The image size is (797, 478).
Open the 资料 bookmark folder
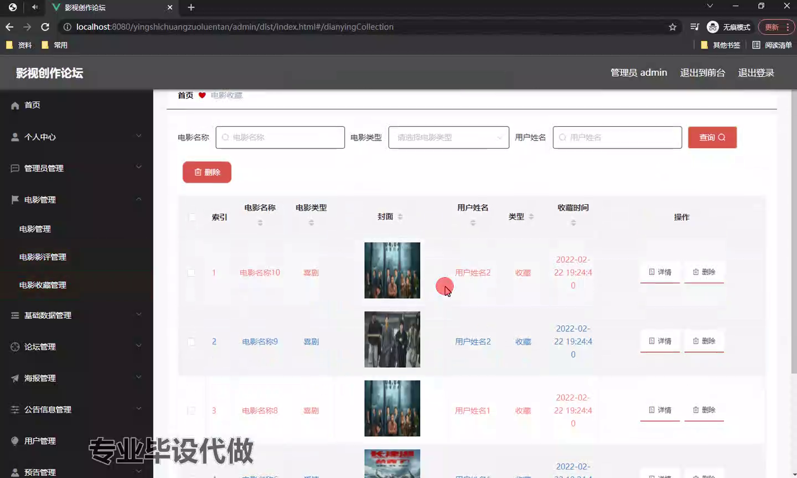coord(19,45)
